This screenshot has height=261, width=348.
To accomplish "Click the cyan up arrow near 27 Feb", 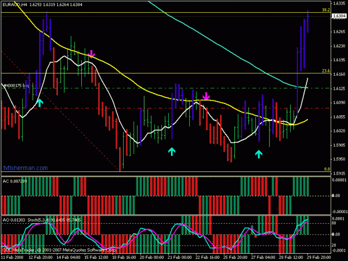I will pos(258,154).
